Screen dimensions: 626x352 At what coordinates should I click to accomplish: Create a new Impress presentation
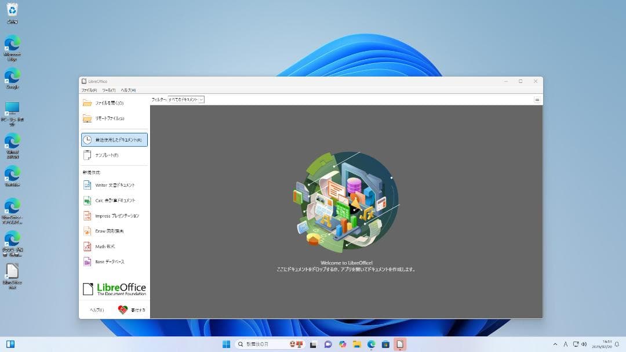(x=114, y=216)
